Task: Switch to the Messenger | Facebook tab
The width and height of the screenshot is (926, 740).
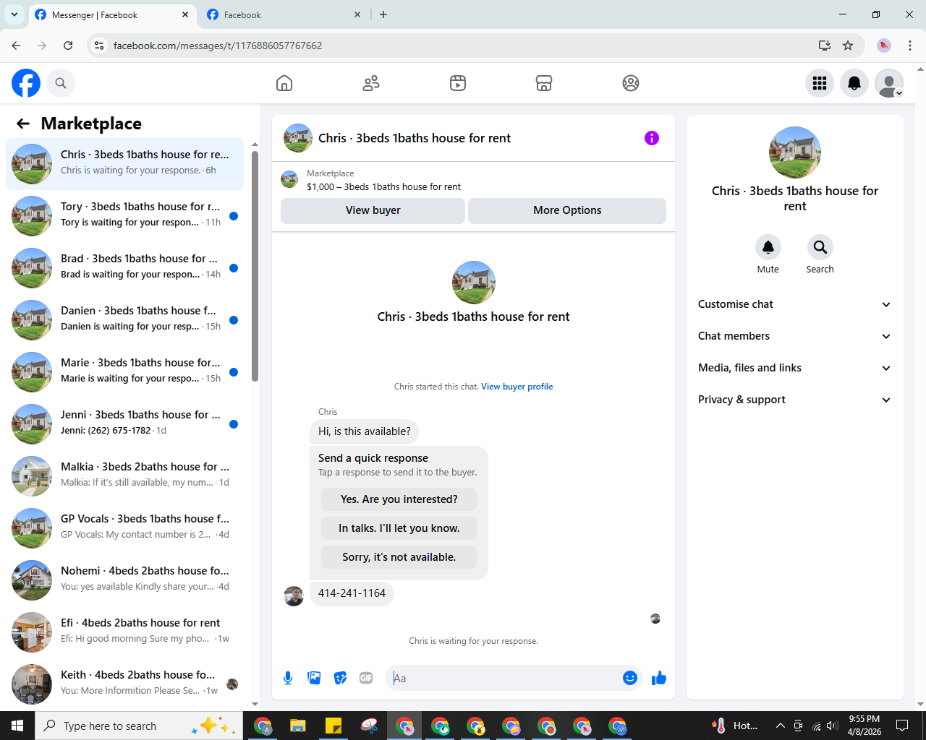Action: [112, 14]
